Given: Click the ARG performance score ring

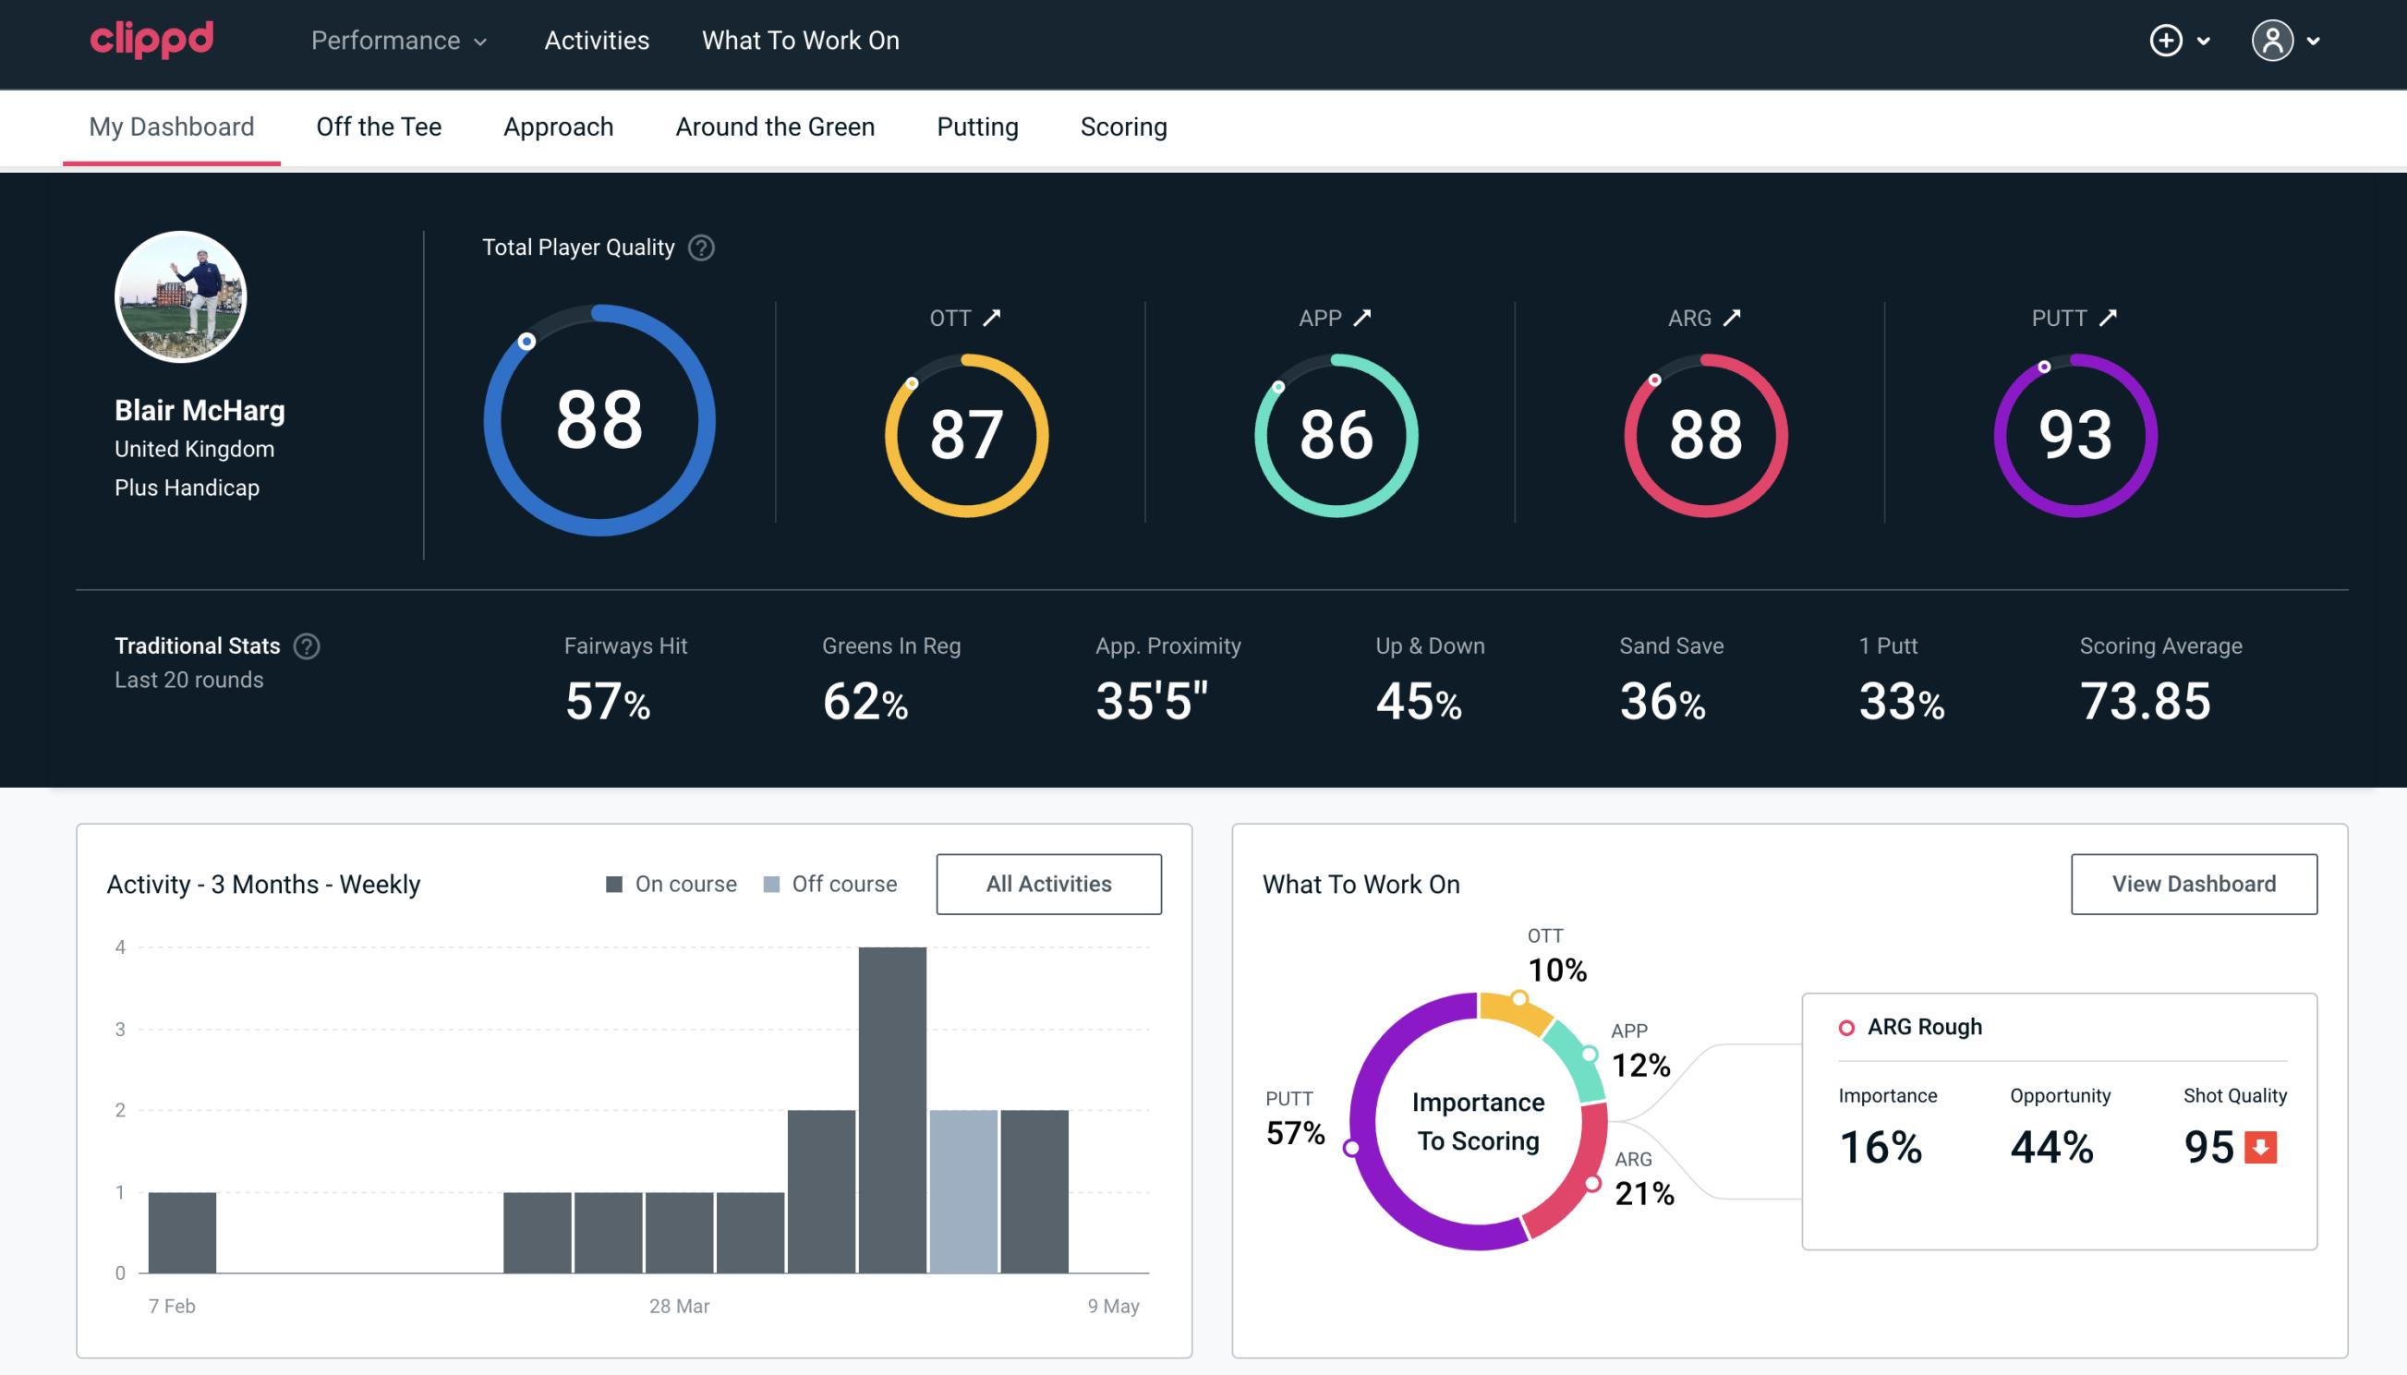Looking at the screenshot, I should click(x=1703, y=431).
